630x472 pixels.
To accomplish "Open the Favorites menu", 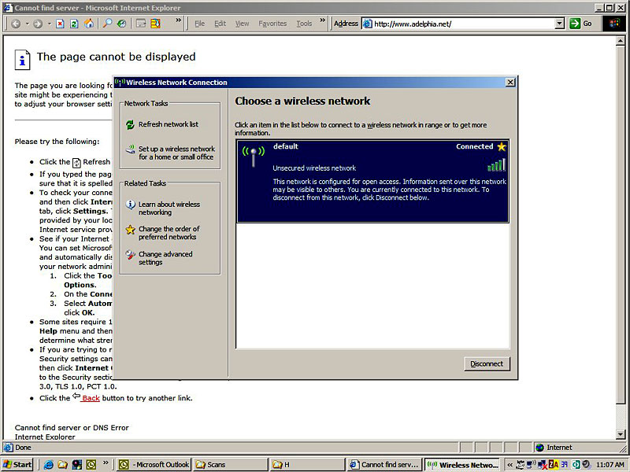I will point(272,24).
